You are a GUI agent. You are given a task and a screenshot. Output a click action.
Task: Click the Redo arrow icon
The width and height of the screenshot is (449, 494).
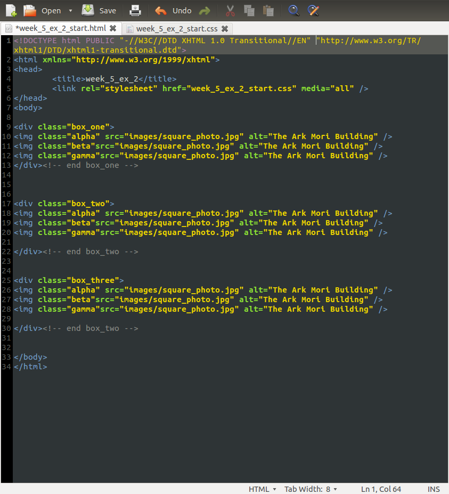click(205, 11)
